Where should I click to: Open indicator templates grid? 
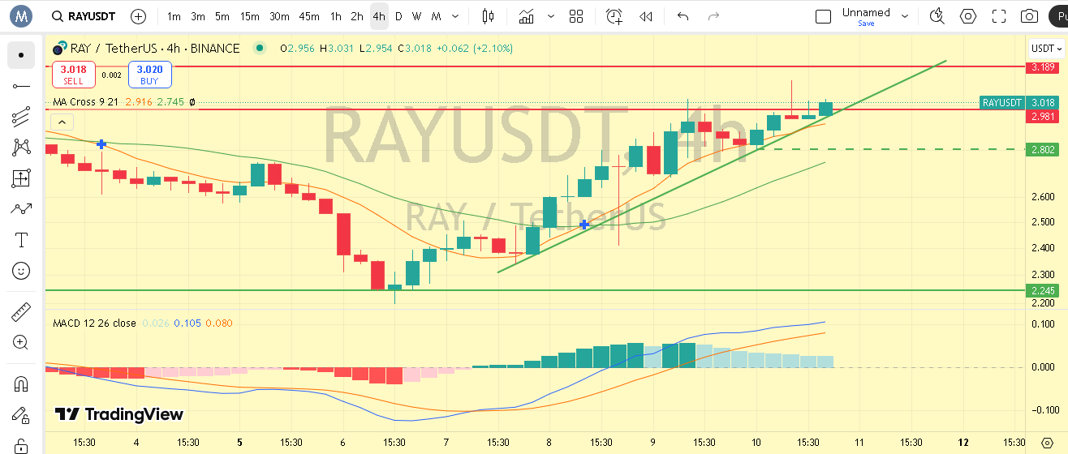tap(576, 16)
